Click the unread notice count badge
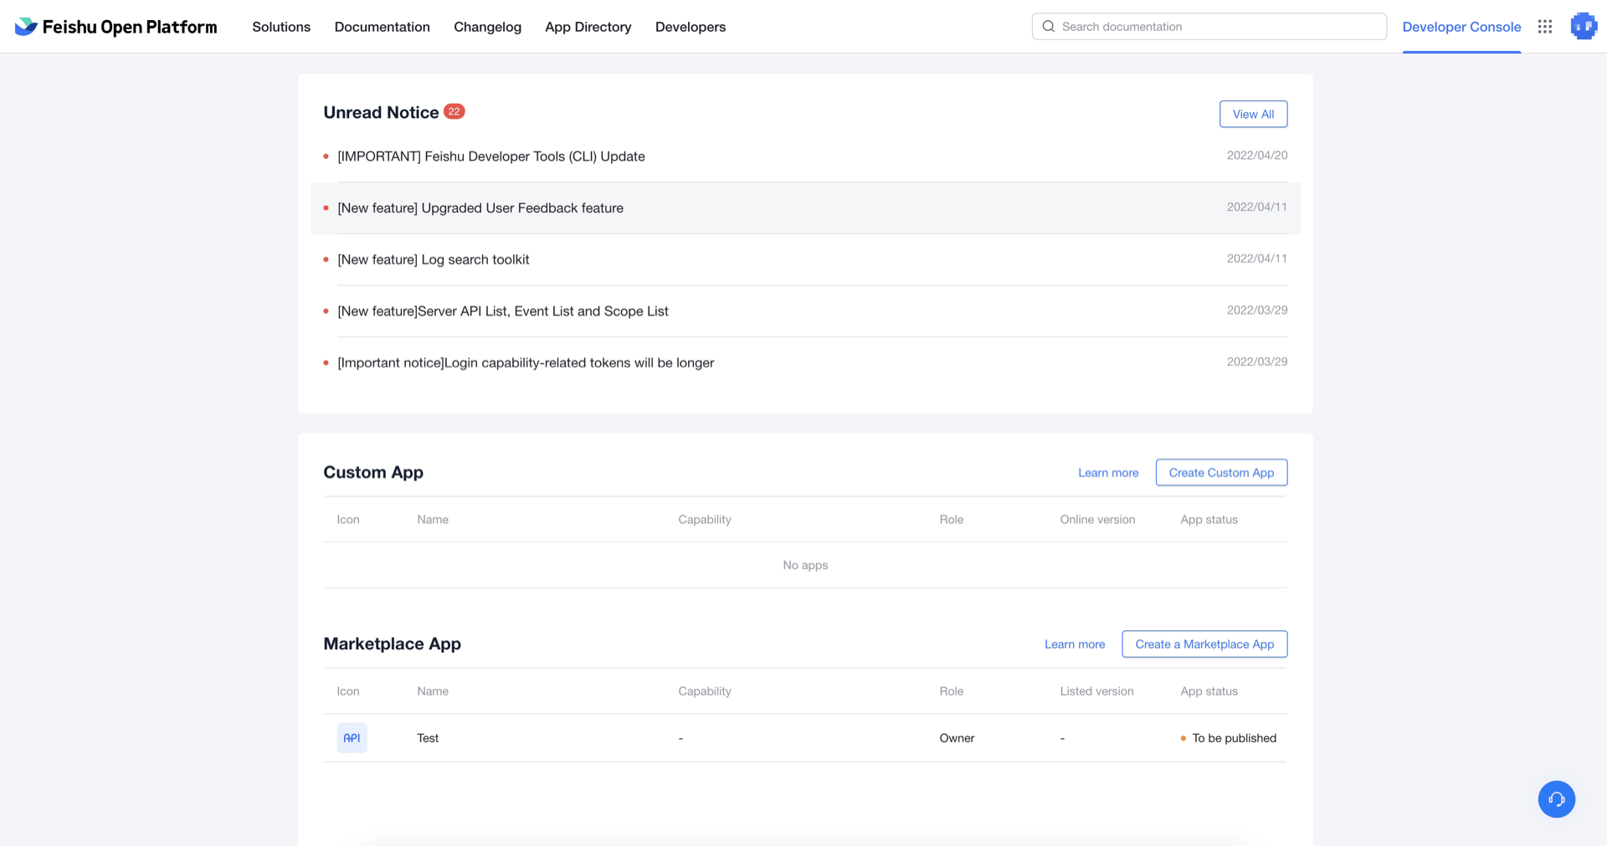This screenshot has width=1607, height=846. pos(454,111)
